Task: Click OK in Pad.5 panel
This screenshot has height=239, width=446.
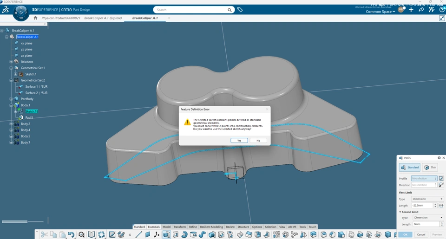Action: pyautogui.click(x=405, y=234)
